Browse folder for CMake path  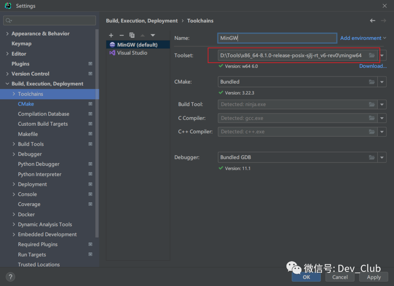click(372, 82)
